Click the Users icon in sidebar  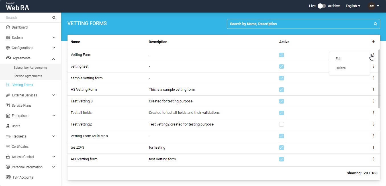click(8, 126)
